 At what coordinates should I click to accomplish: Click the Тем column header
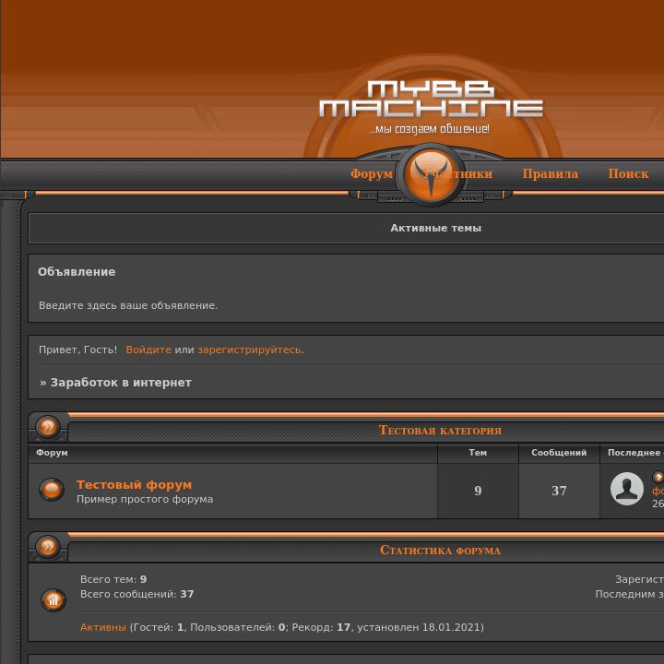point(478,453)
